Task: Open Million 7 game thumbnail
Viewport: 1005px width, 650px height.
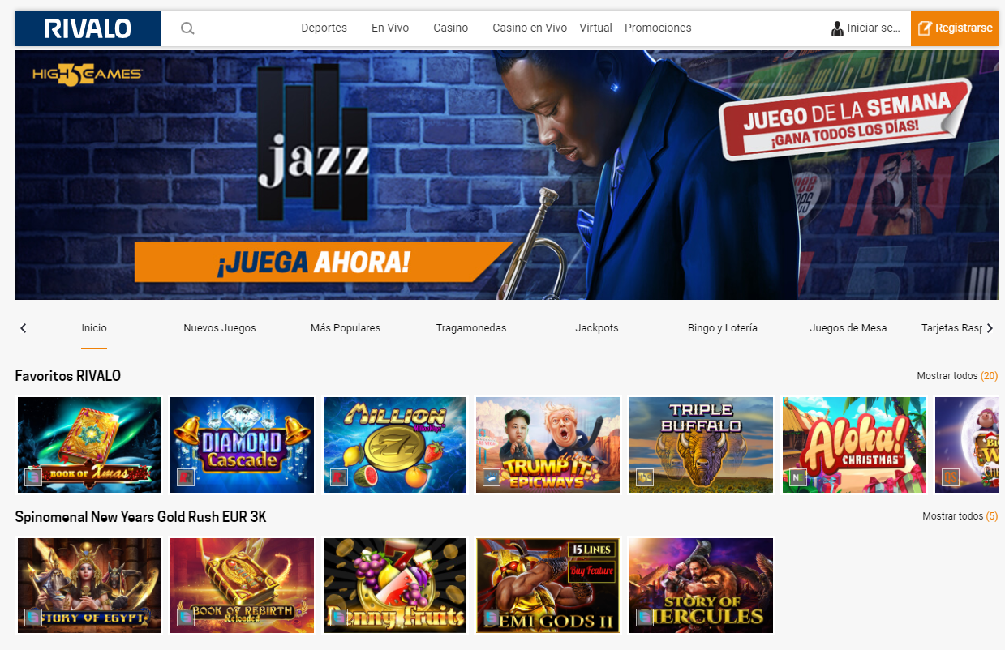Action: (395, 445)
